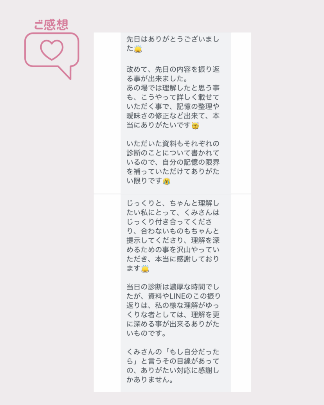Click the word LINE in the message
324x405 pixels.
point(177,296)
